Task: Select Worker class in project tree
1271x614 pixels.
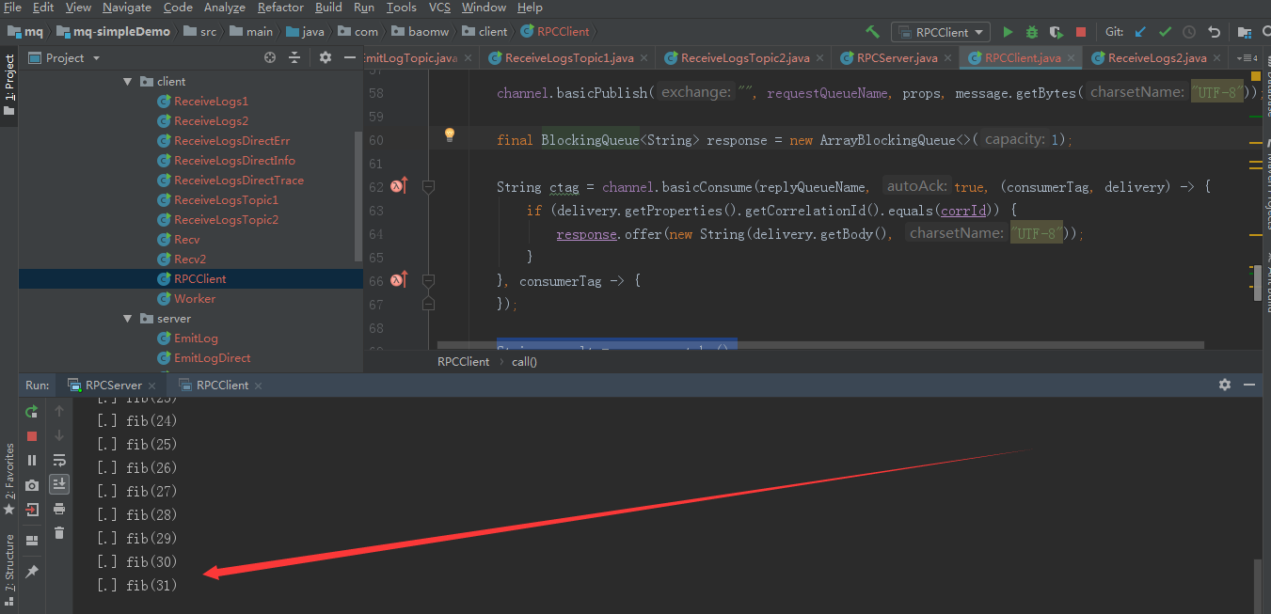Action: 195,299
